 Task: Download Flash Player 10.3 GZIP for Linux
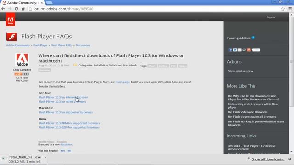[69, 127]
